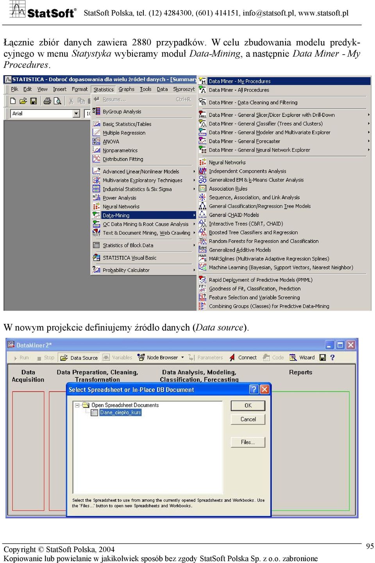Close the Select Spreadsheet dialog
The image size is (375, 563).
(x=264, y=389)
